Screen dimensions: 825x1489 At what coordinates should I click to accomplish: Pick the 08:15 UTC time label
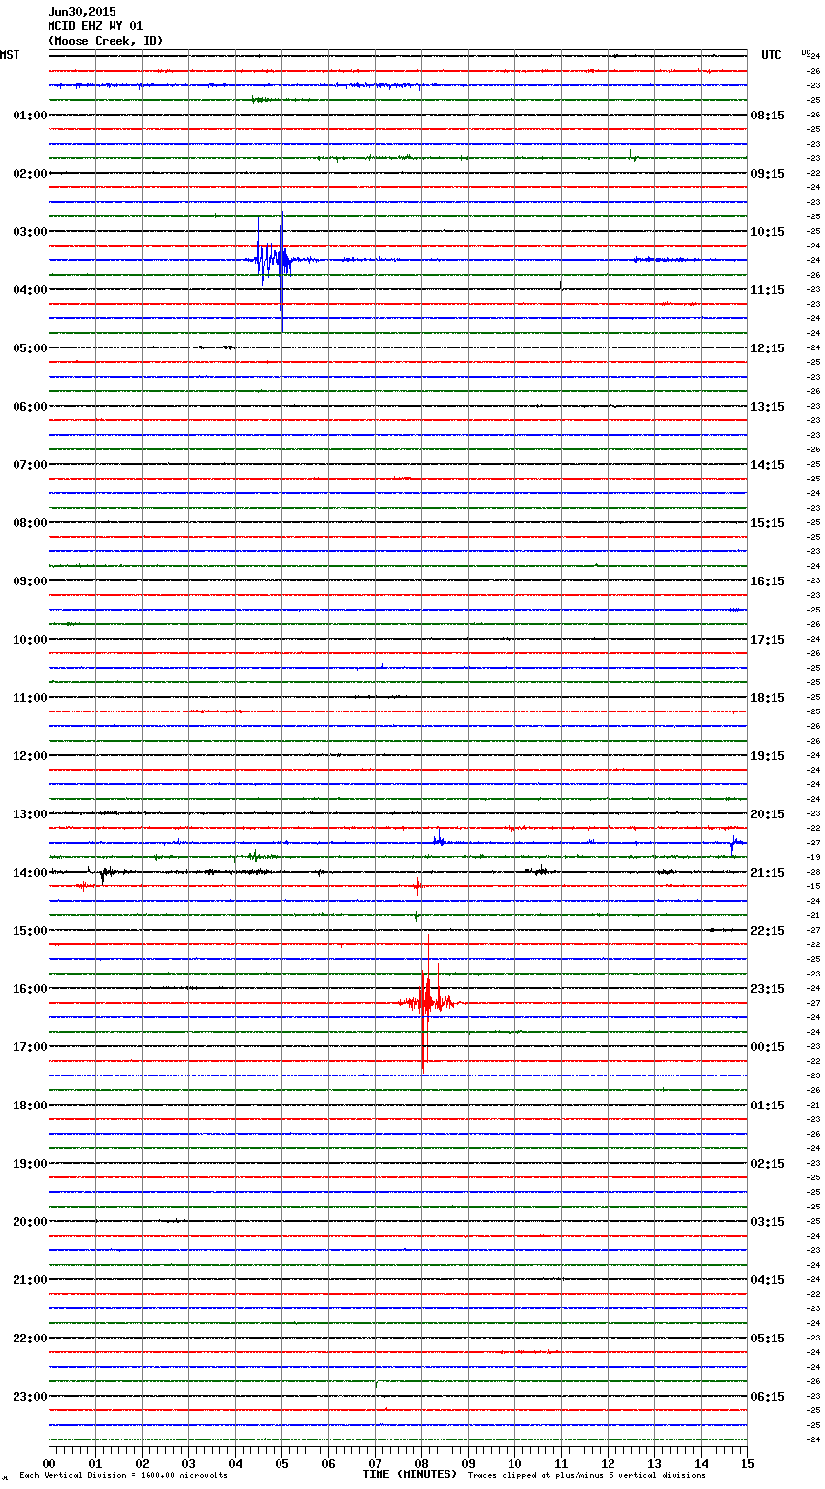pyautogui.click(x=768, y=115)
